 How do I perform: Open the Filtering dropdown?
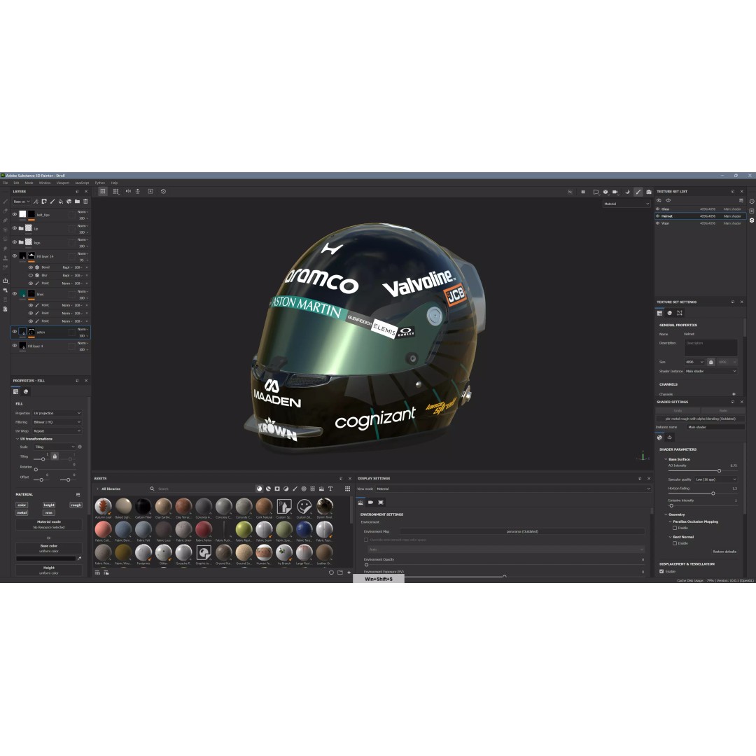(57, 422)
